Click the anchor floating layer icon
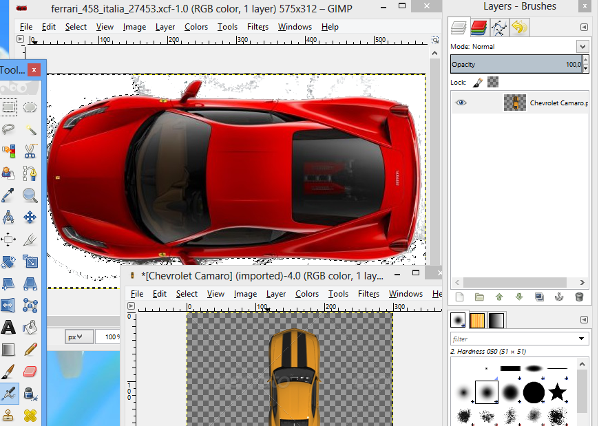The width and height of the screenshot is (599, 426). click(559, 297)
